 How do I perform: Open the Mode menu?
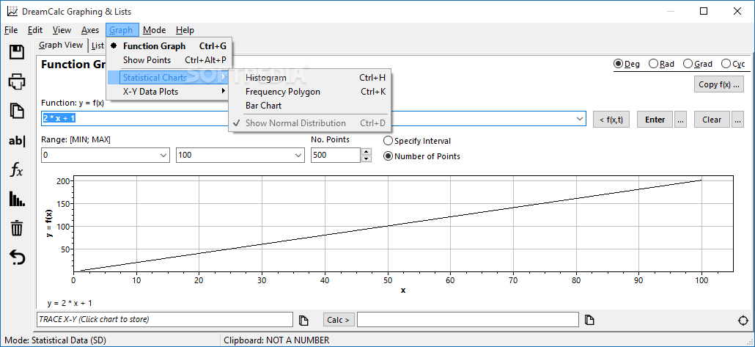tap(155, 30)
